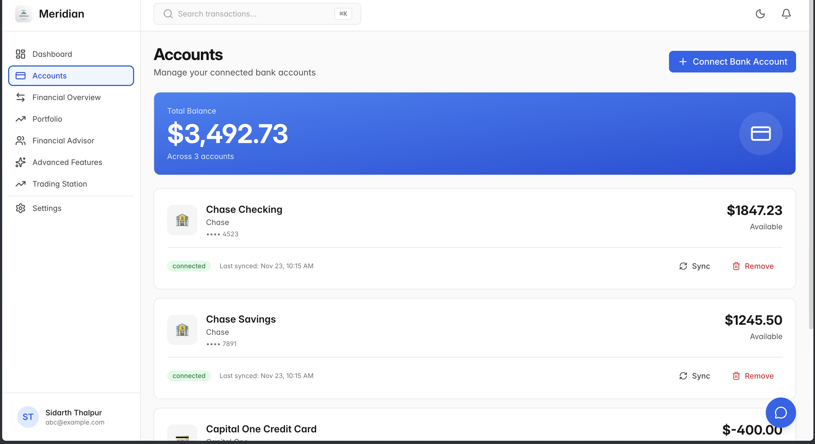Image resolution: width=815 pixels, height=444 pixels.
Task: Open Trading Station in the sidebar
Action: pyautogui.click(x=59, y=184)
